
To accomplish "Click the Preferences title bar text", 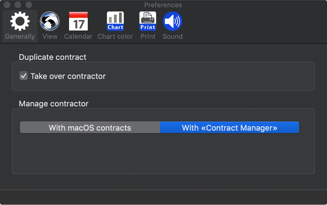I will 163,5.
